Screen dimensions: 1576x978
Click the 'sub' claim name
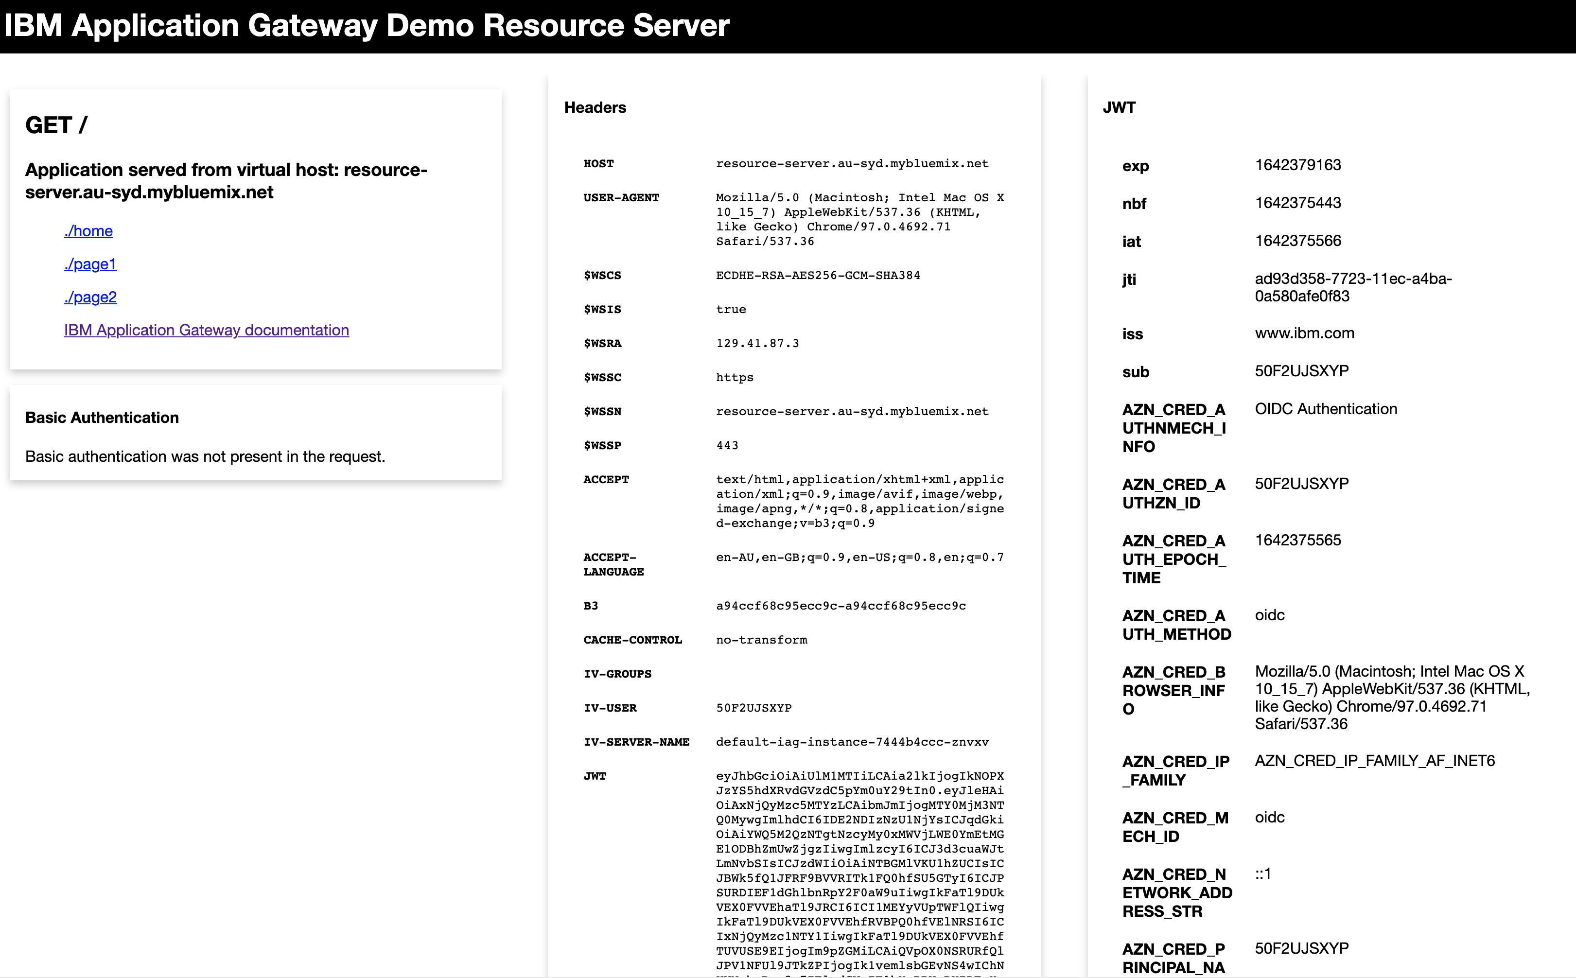coord(1135,372)
